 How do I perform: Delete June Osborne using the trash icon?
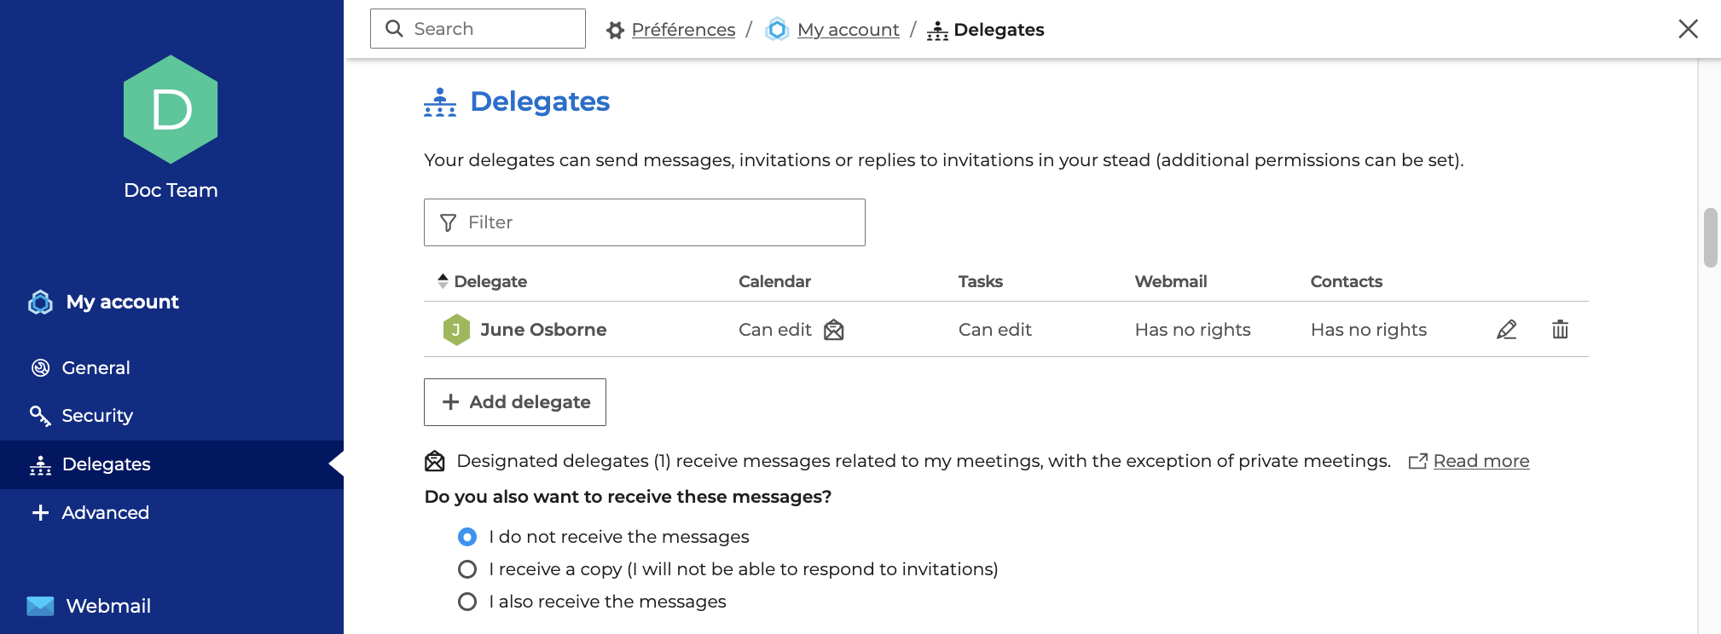(x=1560, y=330)
